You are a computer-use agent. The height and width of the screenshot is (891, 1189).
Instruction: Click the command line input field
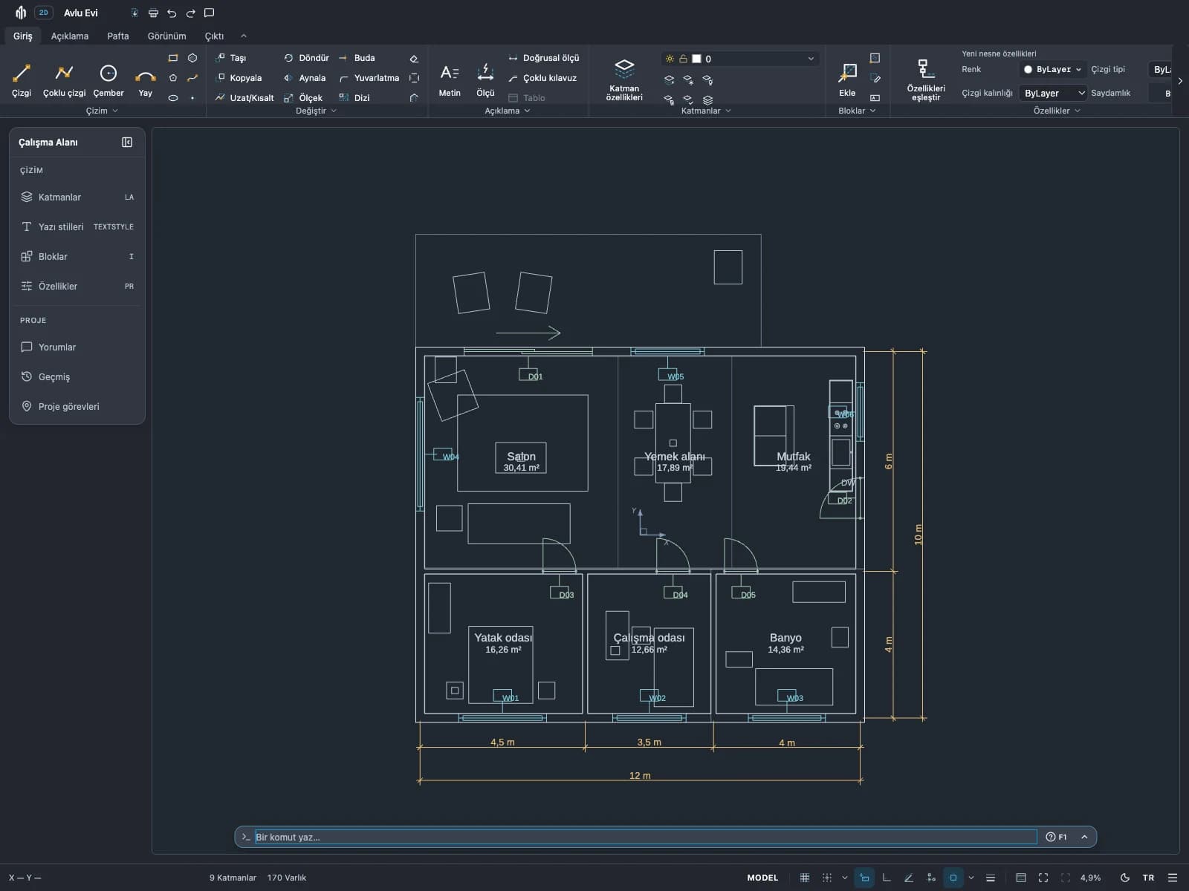pos(646,837)
